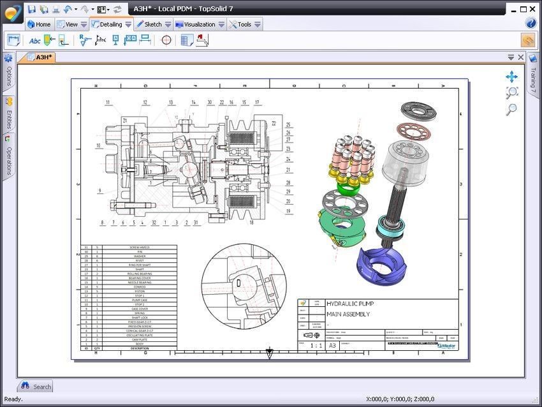Save the document with the floppy icon
542x407 pixels.
tap(31, 9)
